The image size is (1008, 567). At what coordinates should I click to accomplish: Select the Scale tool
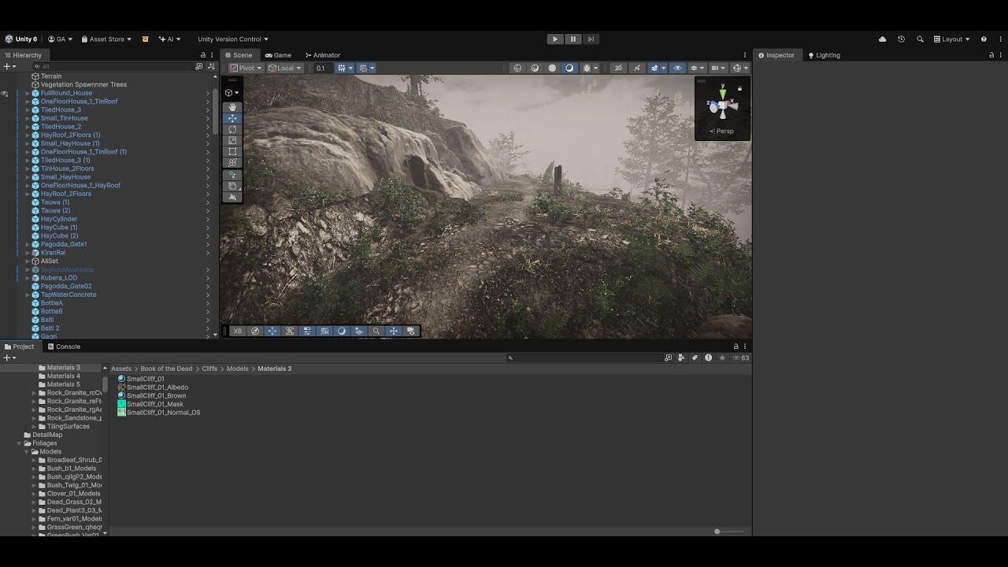click(x=232, y=140)
